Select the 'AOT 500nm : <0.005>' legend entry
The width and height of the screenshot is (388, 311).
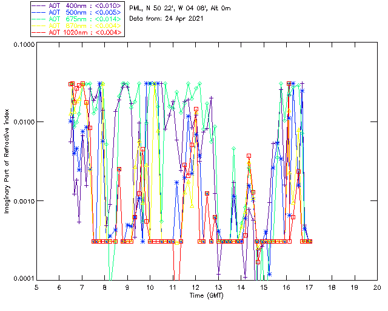pyautogui.click(x=77, y=12)
